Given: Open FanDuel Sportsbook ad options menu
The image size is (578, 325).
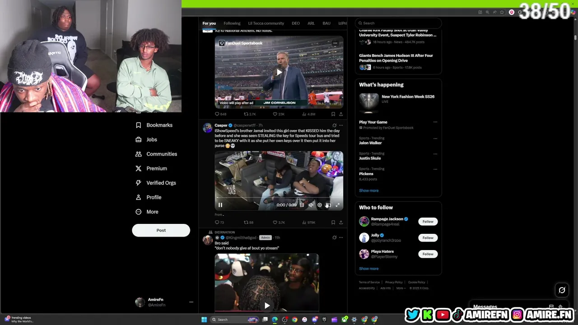Looking at the screenshot, I should coord(335,43).
